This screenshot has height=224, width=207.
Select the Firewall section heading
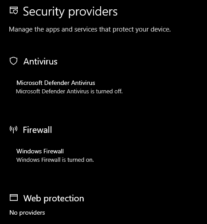(x=37, y=130)
